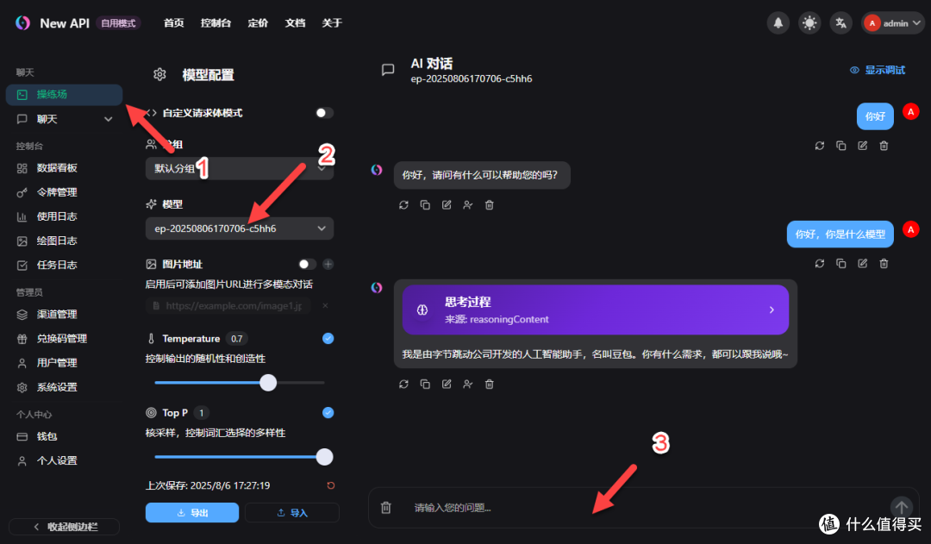
Task: Click the 导入 import button
Action: click(x=292, y=512)
